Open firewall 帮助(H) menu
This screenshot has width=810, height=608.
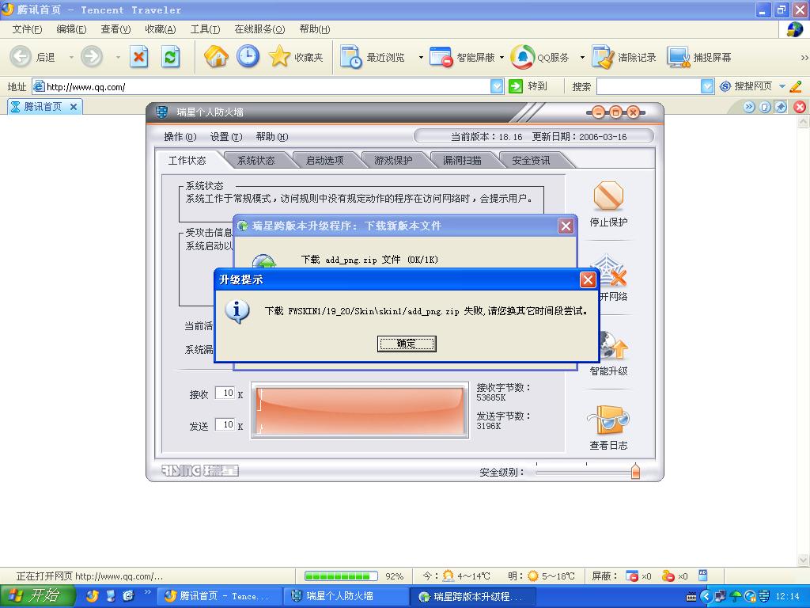click(x=272, y=136)
